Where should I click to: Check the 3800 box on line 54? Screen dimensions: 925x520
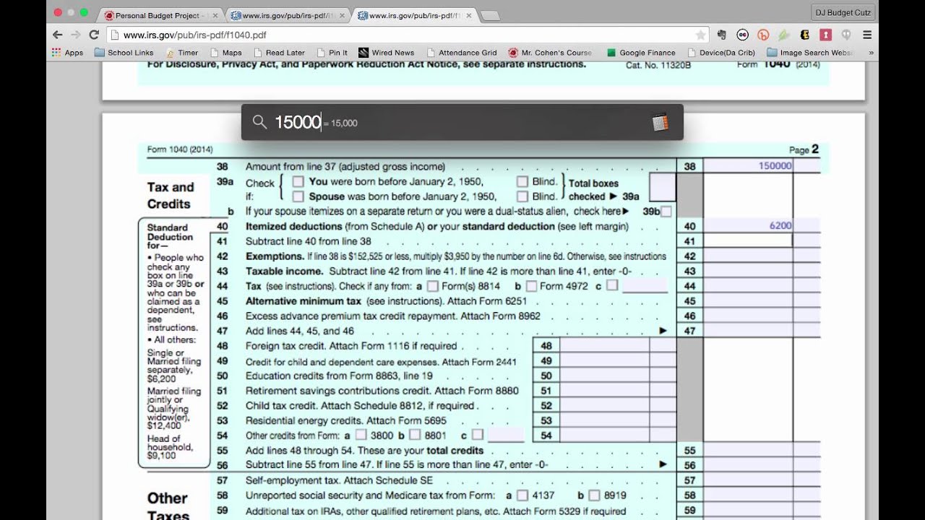point(361,435)
